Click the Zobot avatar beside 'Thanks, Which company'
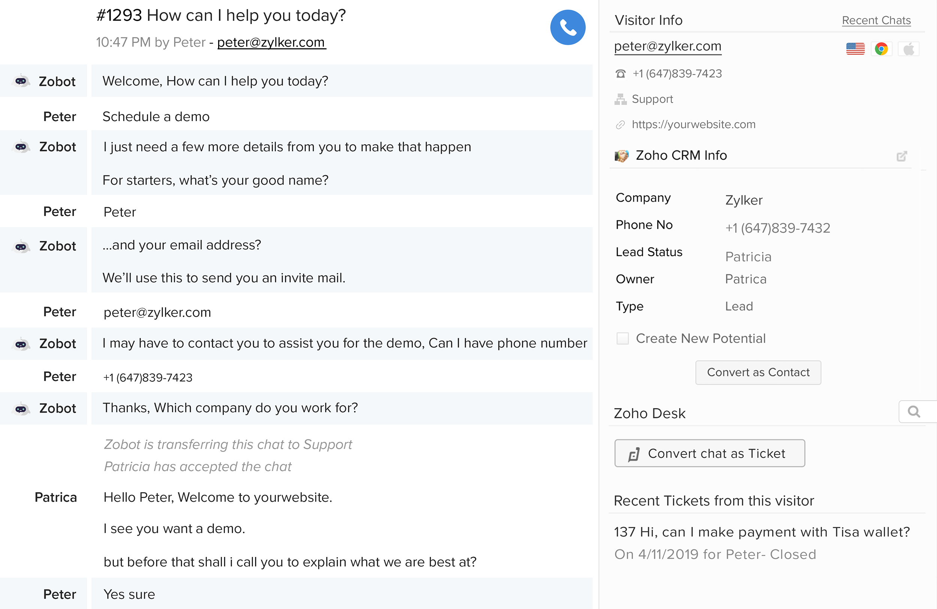The image size is (937, 609). (x=21, y=408)
